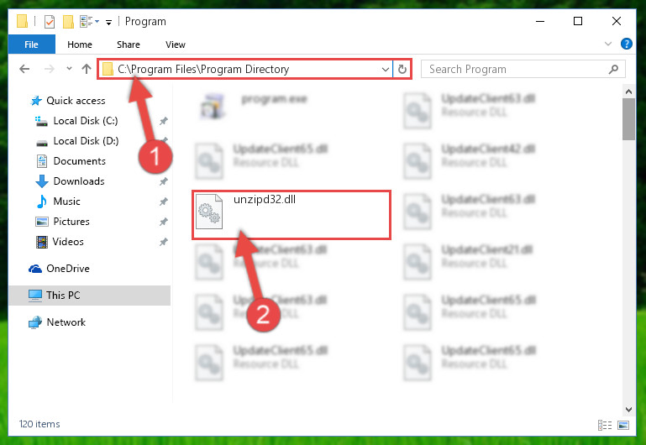Expand the ribbon with chevron

pyautogui.click(x=607, y=44)
